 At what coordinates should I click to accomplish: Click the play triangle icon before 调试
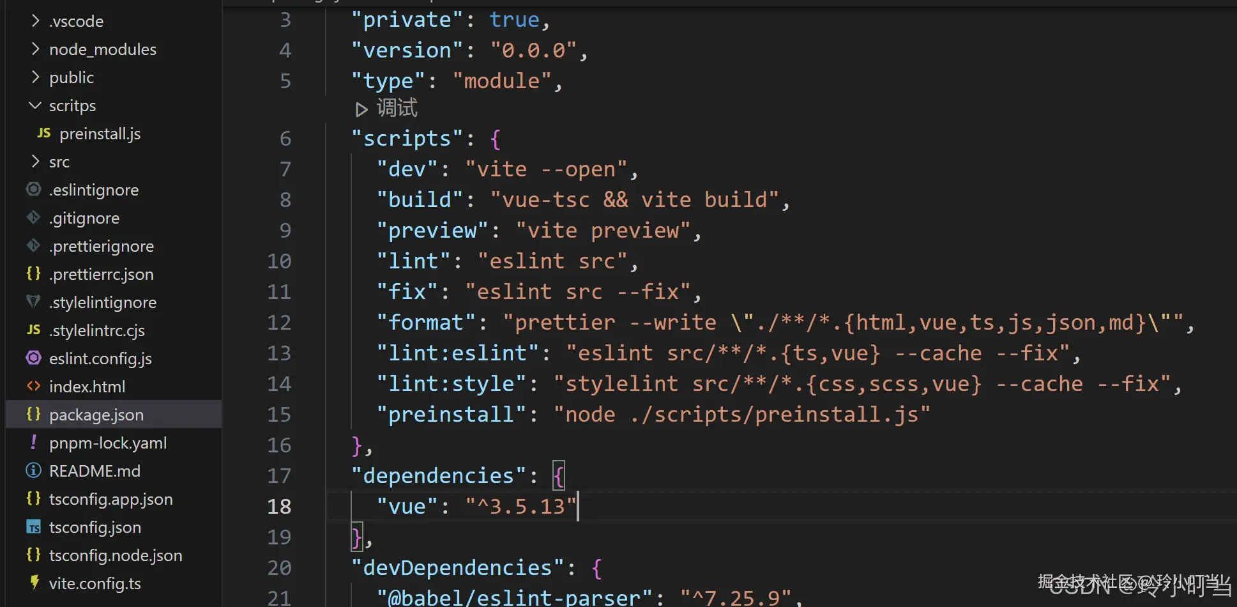pos(361,109)
